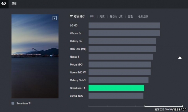Click the Lumia 1020 score bar
Screen dimensions: 188x112
click(116, 96)
